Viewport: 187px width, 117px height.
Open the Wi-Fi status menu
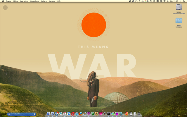[165, 1]
